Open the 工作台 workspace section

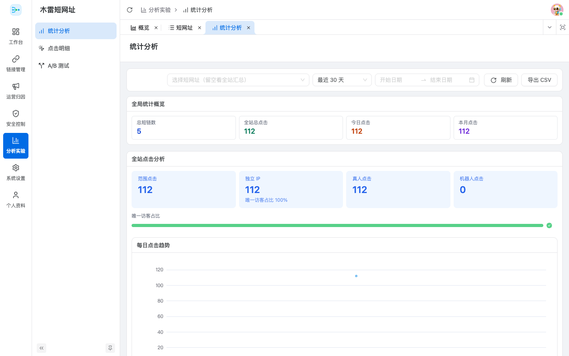[16, 36]
